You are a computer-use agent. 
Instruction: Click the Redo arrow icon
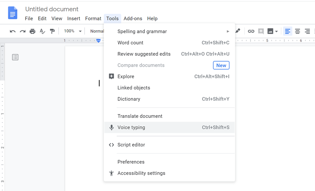pyautogui.click(x=23, y=31)
